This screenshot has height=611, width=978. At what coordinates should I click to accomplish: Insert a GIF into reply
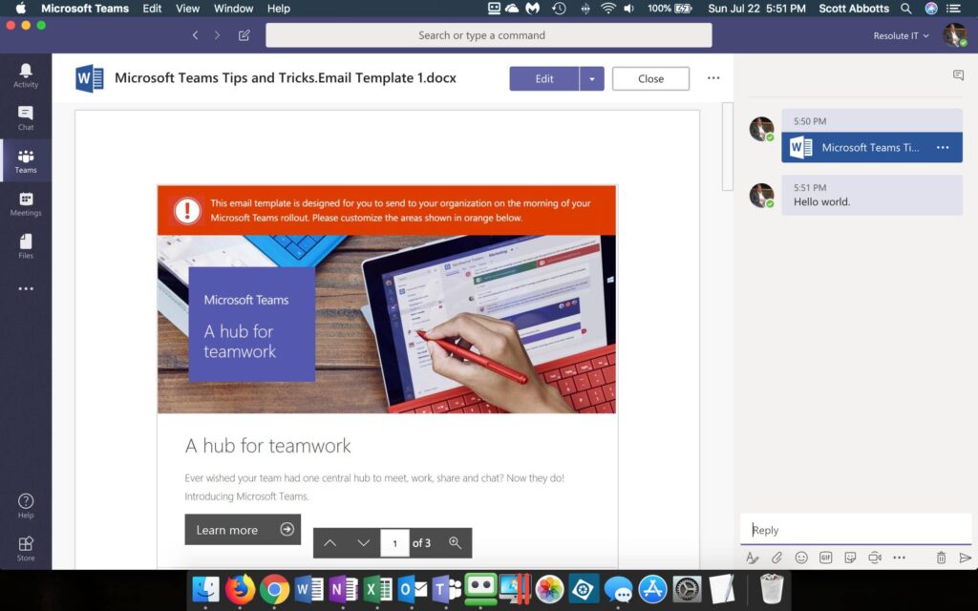pyautogui.click(x=826, y=558)
